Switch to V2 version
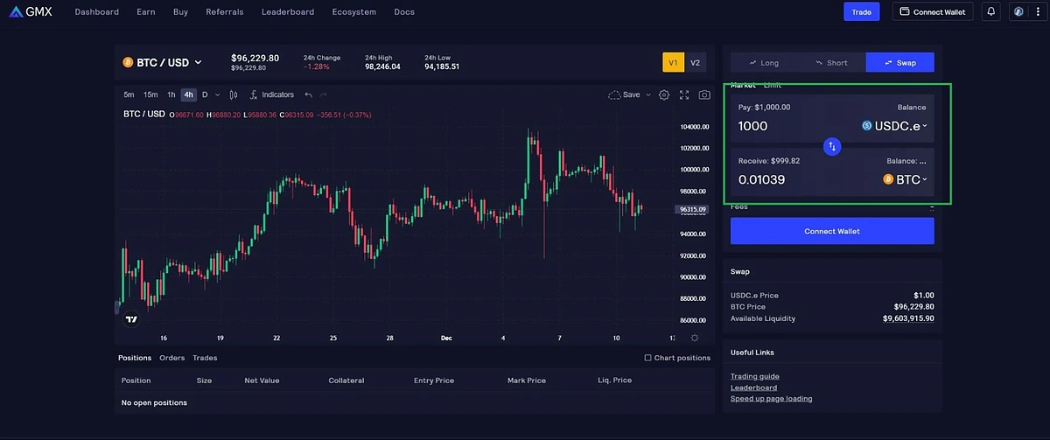The image size is (1050, 440). [x=695, y=63]
